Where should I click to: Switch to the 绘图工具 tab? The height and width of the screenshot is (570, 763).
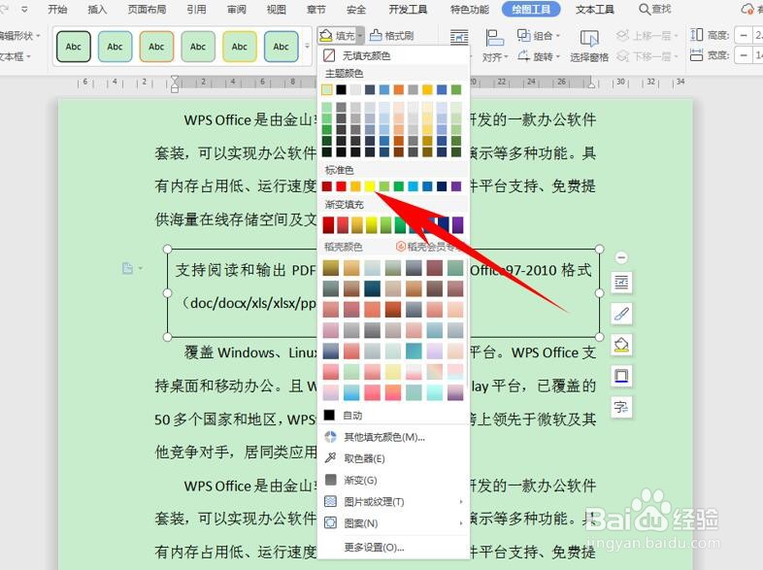point(531,9)
